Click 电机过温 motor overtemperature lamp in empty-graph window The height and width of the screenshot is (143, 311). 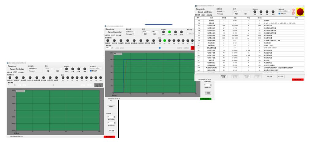click(x=50, y=78)
